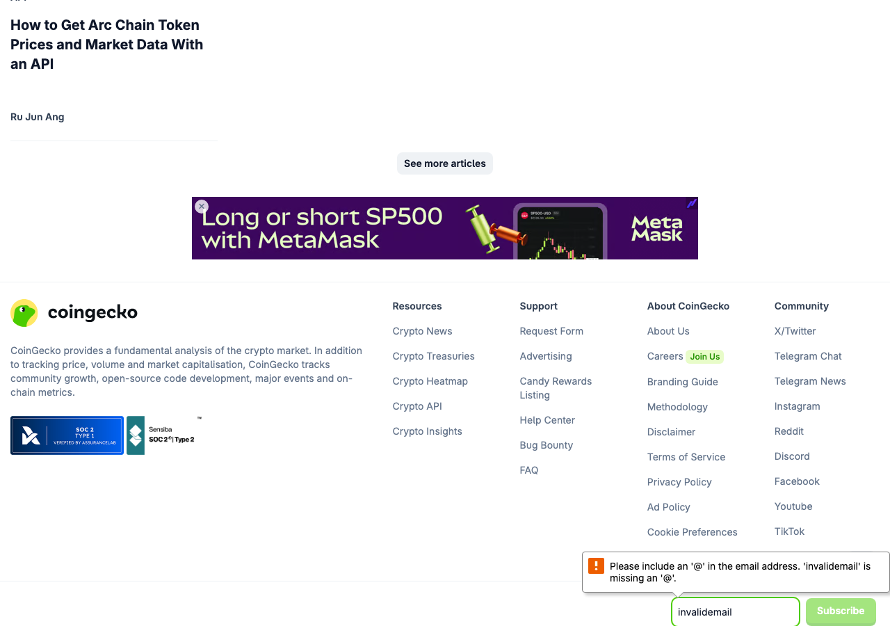Click the See more articles button
The image size is (890, 626).
[445, 163]
